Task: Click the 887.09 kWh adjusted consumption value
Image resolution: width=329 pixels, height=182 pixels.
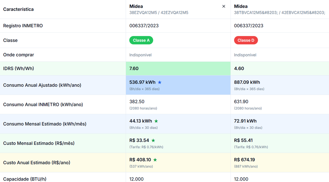Action: coord(247,82)
